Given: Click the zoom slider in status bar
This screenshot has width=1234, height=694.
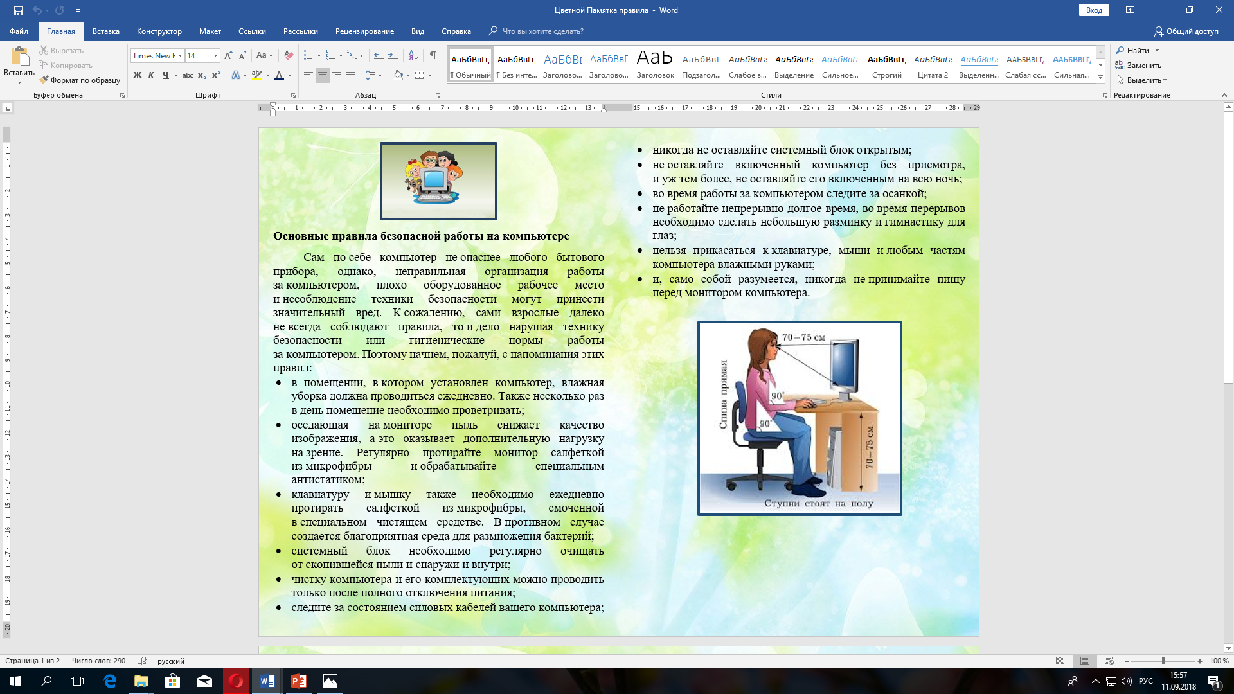Looking at the screenshot, I should 1163,661.
